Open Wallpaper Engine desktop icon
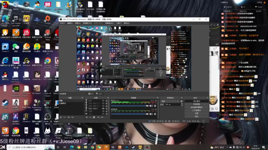This screenshot has width=268, height=150. pos(26,91)
